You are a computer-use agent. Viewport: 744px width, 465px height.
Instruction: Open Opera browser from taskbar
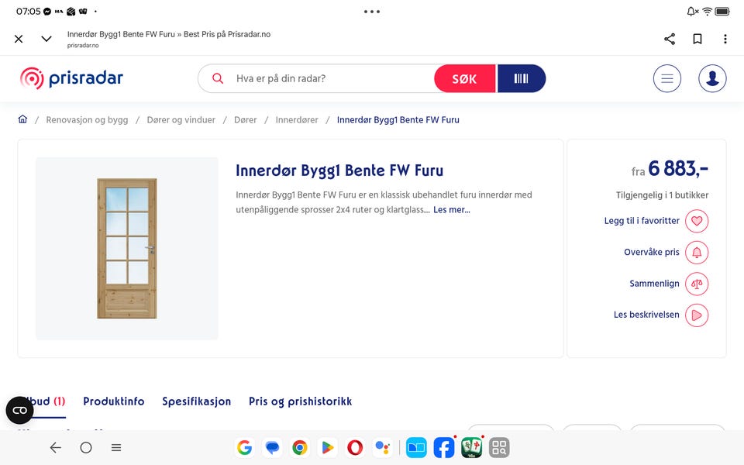tap(355, 447)
